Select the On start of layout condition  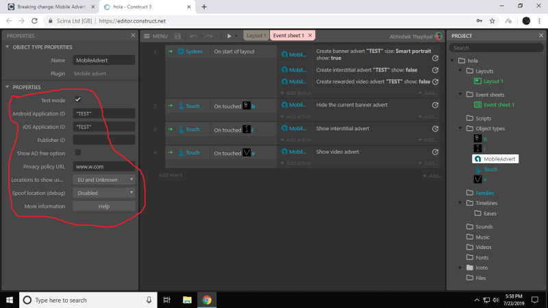[234, 51]
